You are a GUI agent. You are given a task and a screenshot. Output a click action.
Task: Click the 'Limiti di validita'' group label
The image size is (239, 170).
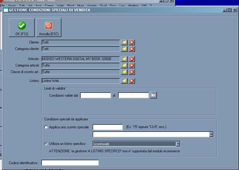coord(55,88)
